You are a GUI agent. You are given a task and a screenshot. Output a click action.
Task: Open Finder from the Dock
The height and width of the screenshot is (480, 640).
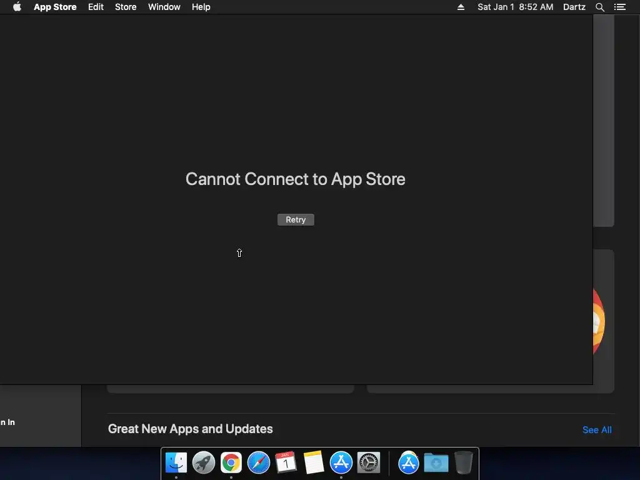tap(176, 463)
